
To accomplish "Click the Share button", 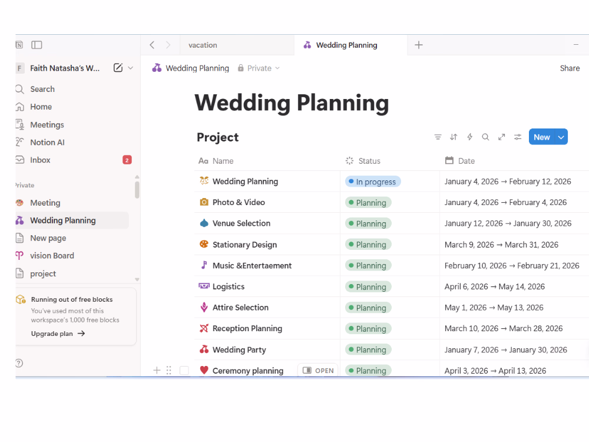I will 570,68.
